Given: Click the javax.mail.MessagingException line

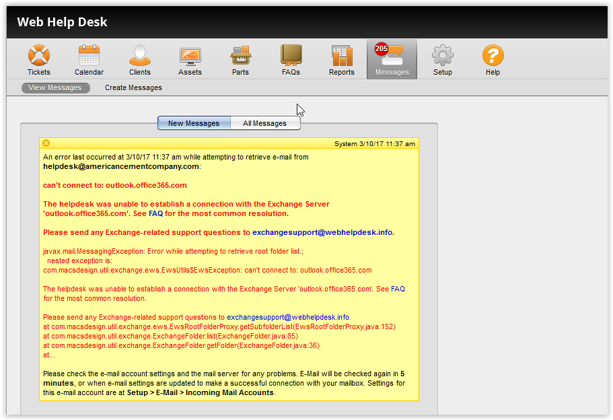Looking at the screenshot, I should click(x=173, y=252).
